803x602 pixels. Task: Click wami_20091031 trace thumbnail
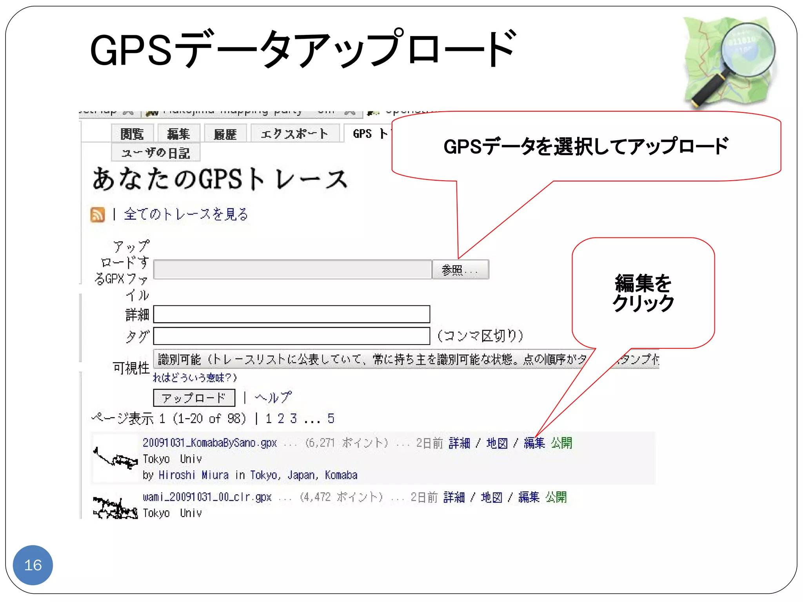pos(115,506)
